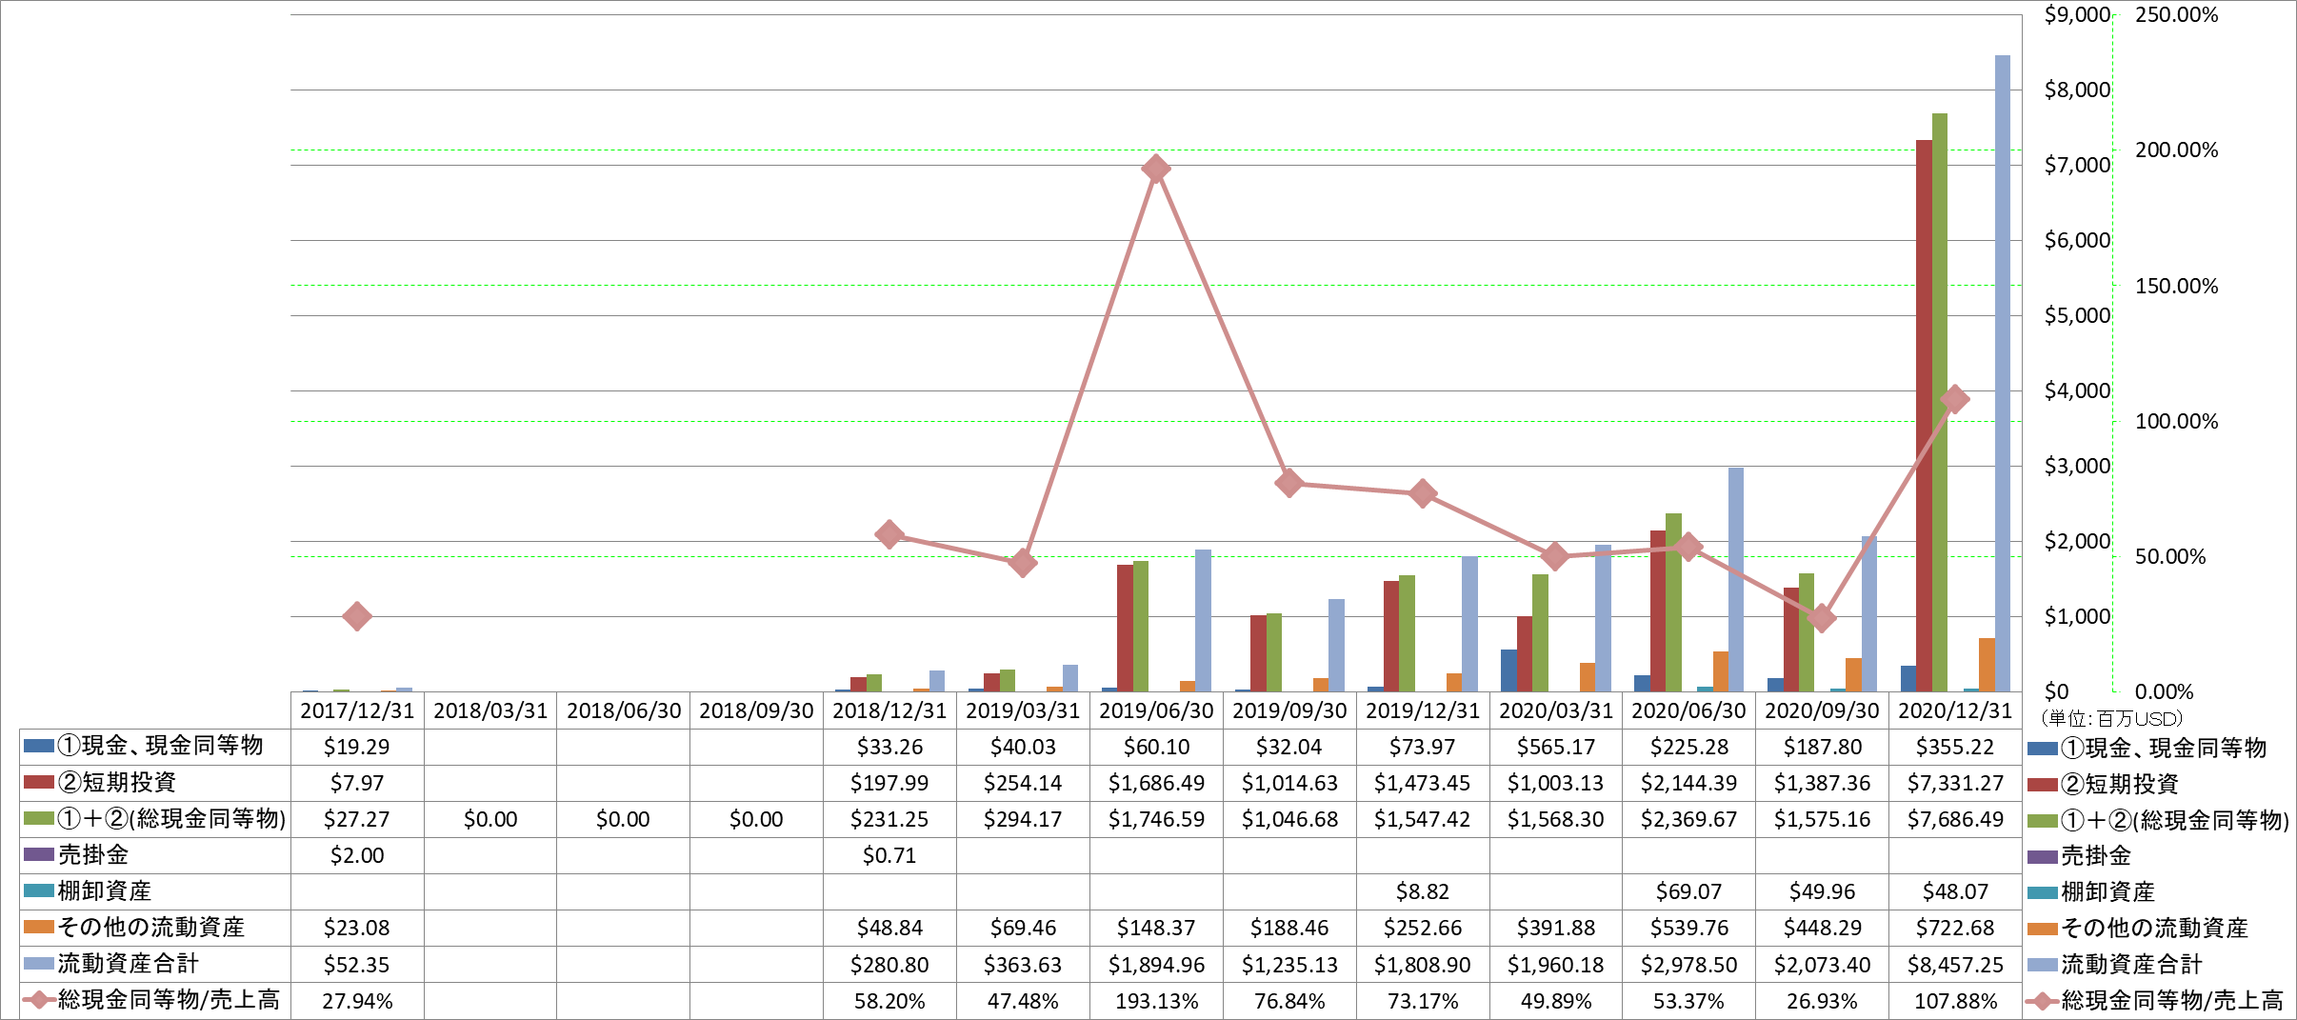
Task: Click the $355.22 cash cell
Action: point(1955,747)
